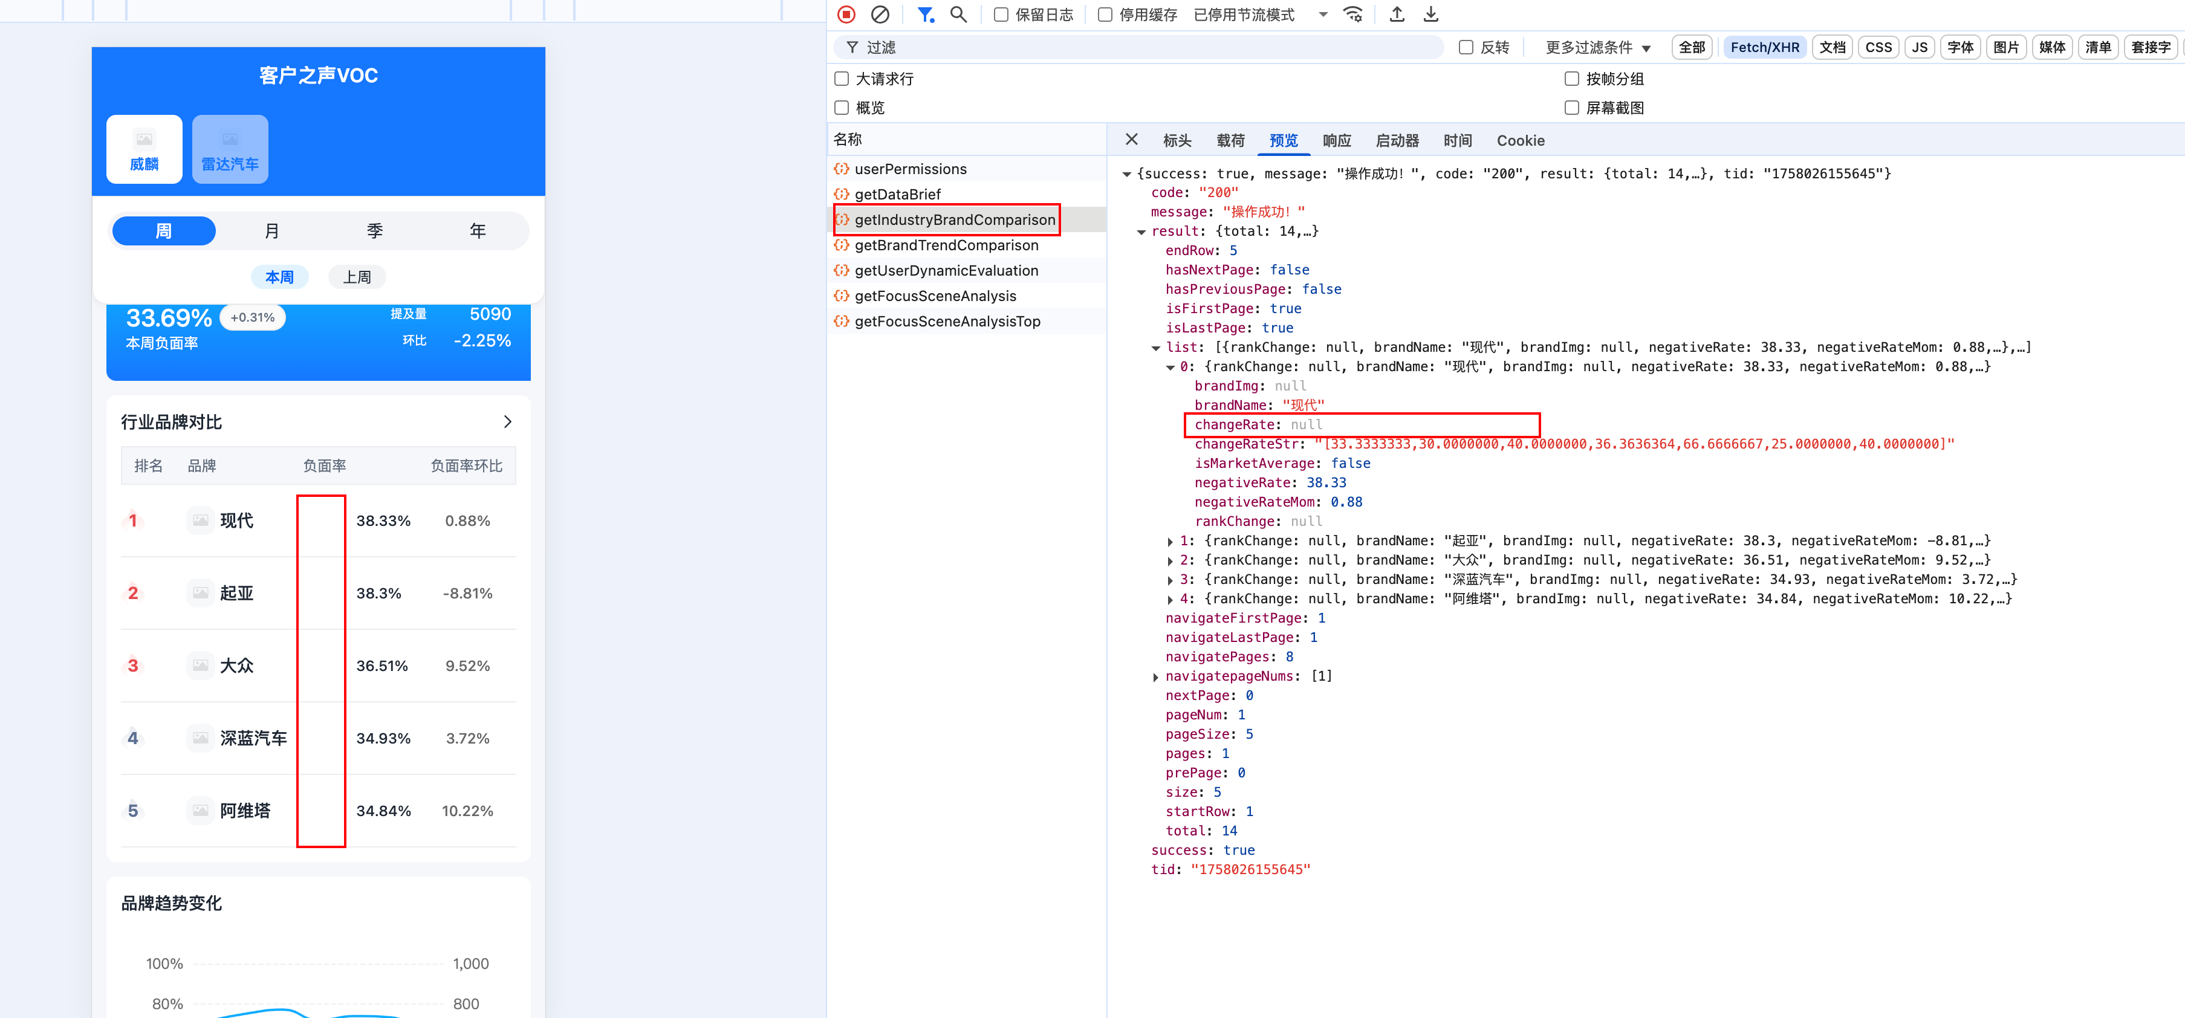Click 深蓝汽车 brand image placeholder
This screenshot has height=1018, width=2185.
(x=200, y=738)
